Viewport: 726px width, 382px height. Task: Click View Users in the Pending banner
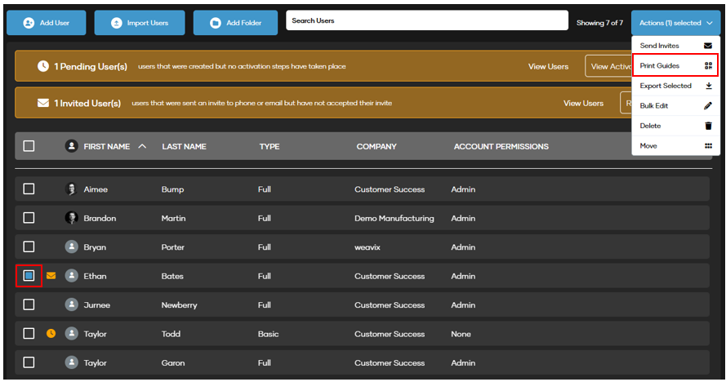(x=548, y=67)
